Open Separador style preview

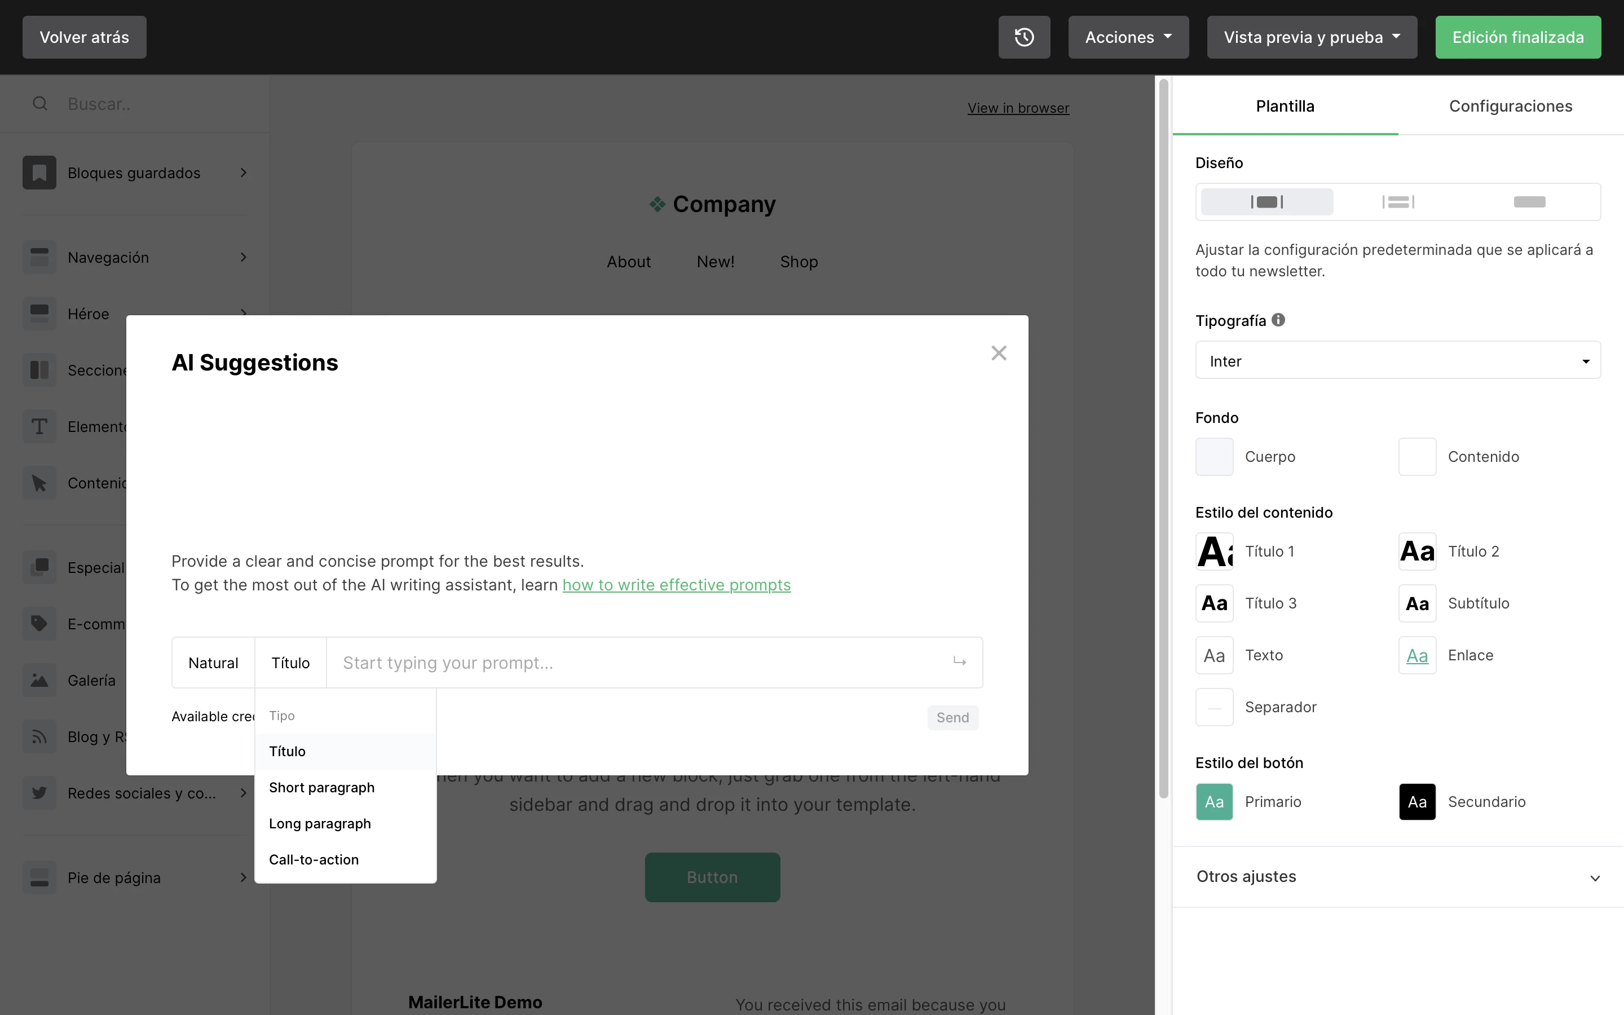pyautogui.click(x=1215, y=707)
